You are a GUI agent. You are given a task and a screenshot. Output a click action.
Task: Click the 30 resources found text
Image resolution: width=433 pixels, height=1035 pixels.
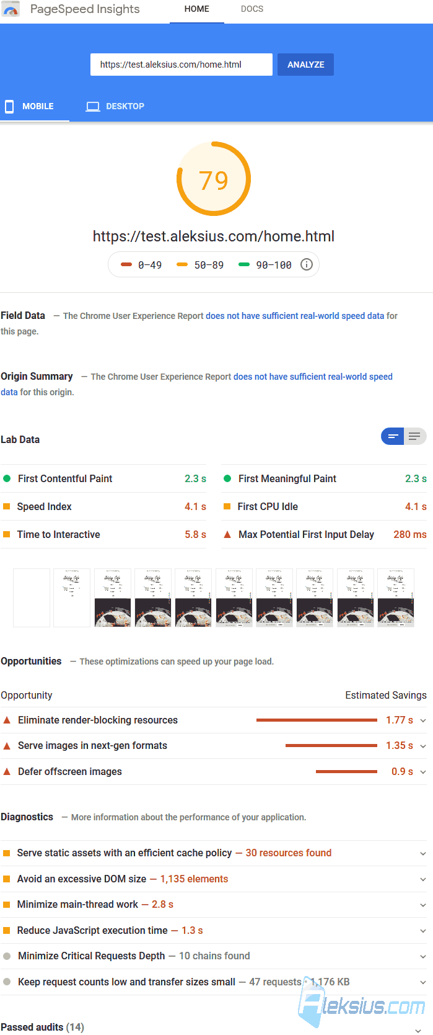point(289,853)
